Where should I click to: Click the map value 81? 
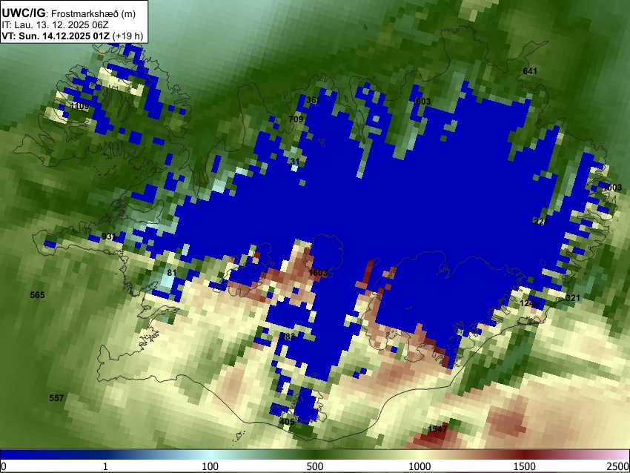click(x=172, y=273)
